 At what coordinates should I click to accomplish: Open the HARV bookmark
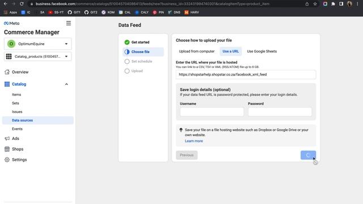[x=192, y=12]
